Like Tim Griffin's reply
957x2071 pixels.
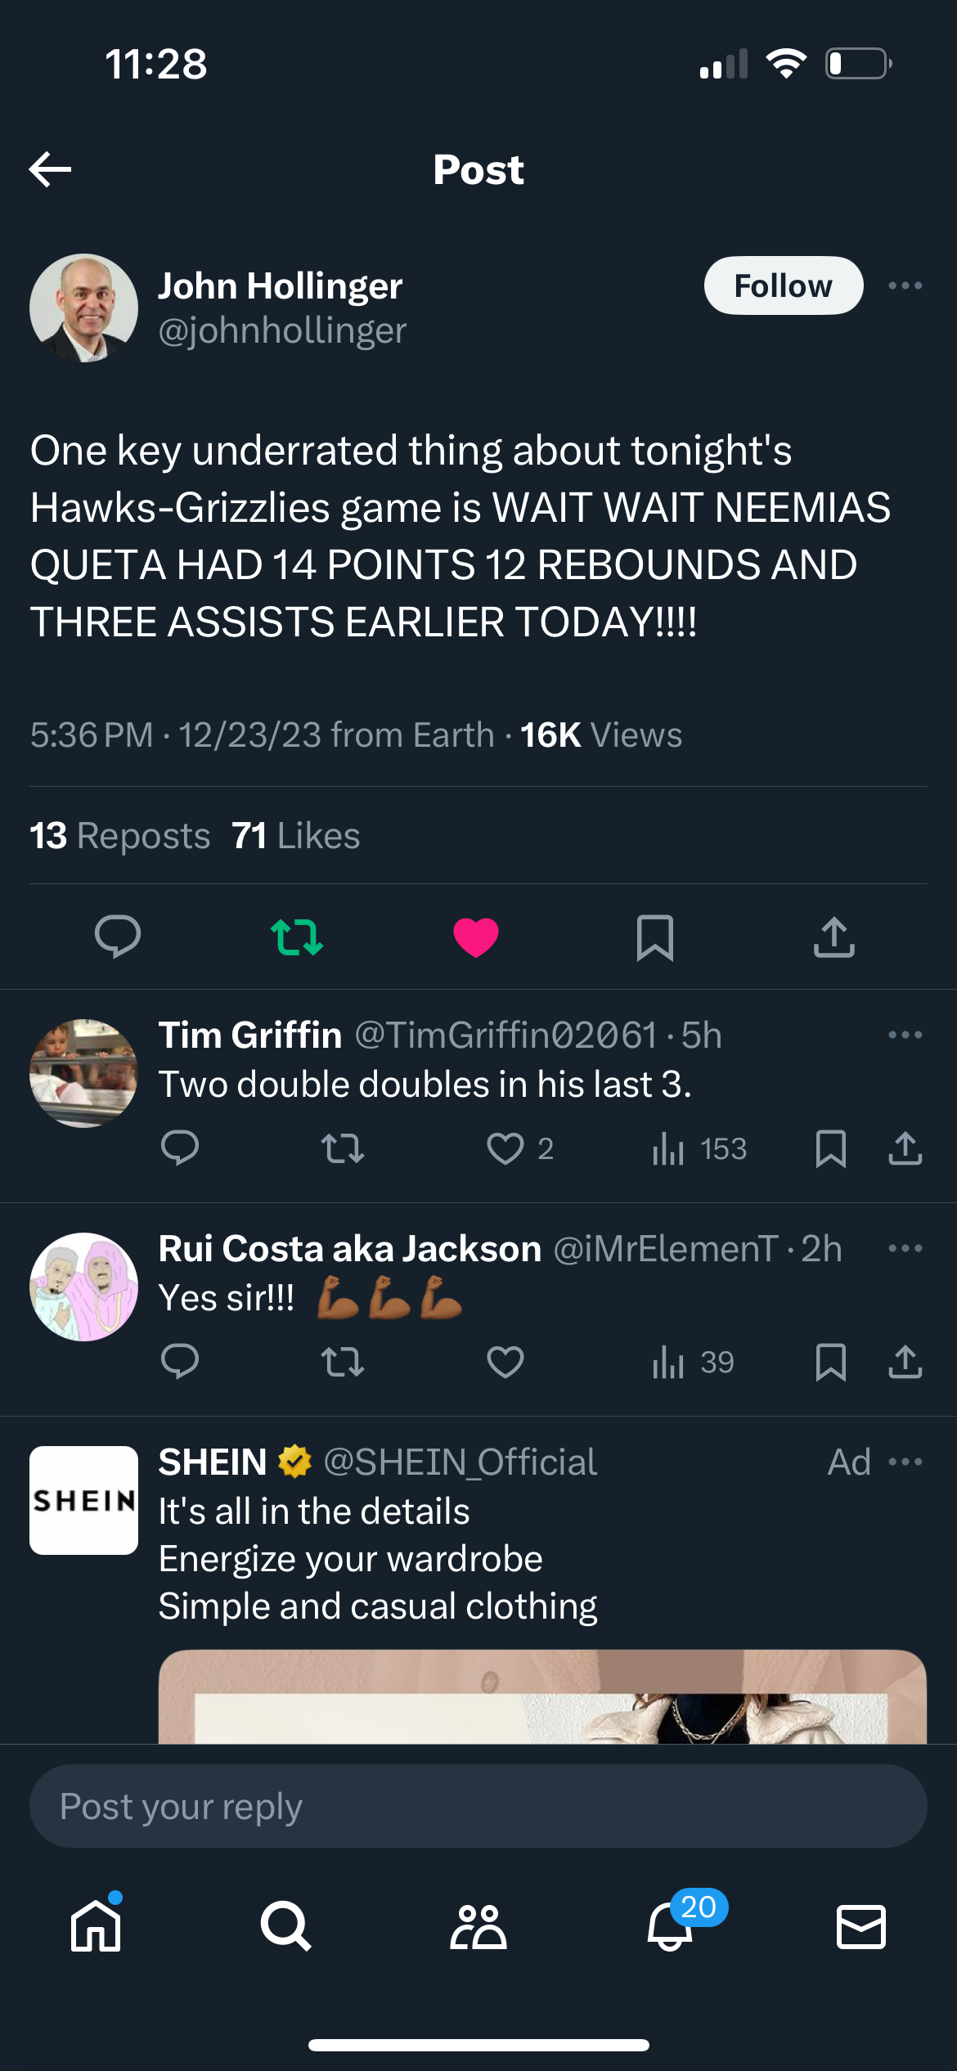(505, 1148)
